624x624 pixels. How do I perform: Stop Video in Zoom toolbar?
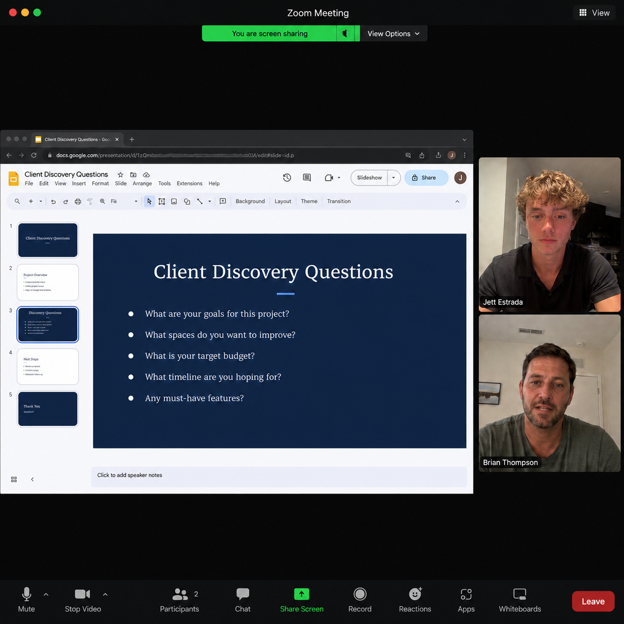pyautogui.click(x=83, y=600)
